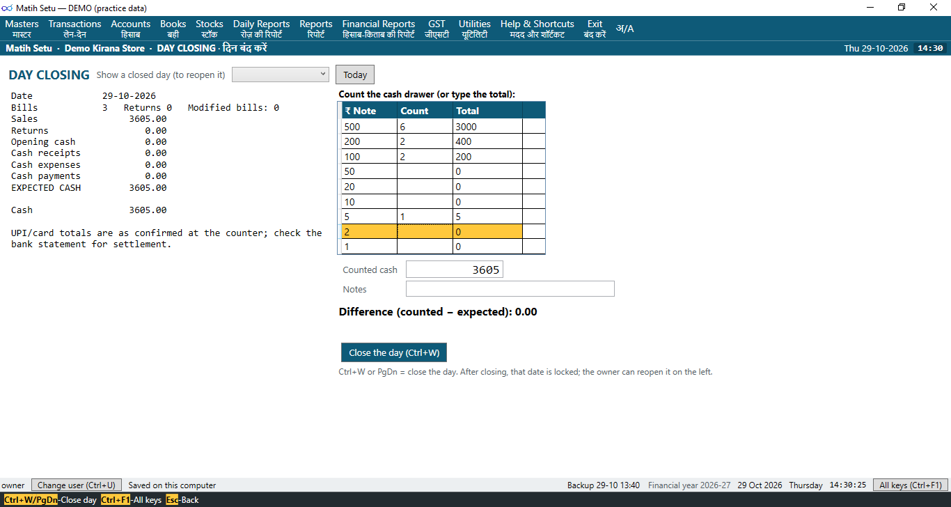Screen dimensions: 951x507
Task: Open the Transactions menu
Action: [x=74, y=29]
